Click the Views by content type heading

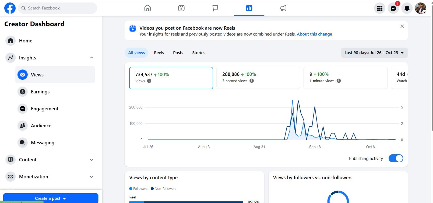[153, 178]
